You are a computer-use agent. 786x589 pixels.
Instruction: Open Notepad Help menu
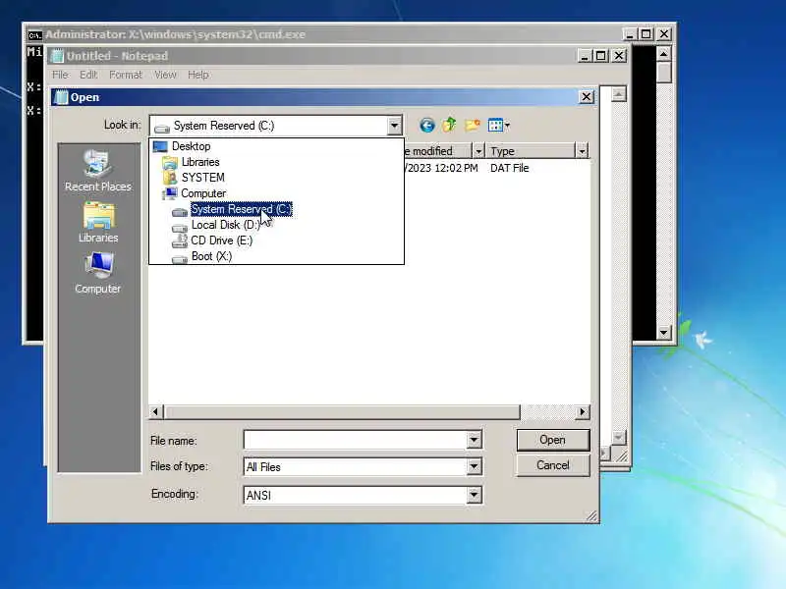pos(198,75)
